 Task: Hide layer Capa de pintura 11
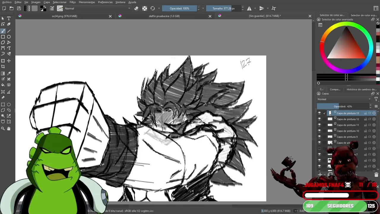point(319,125)
